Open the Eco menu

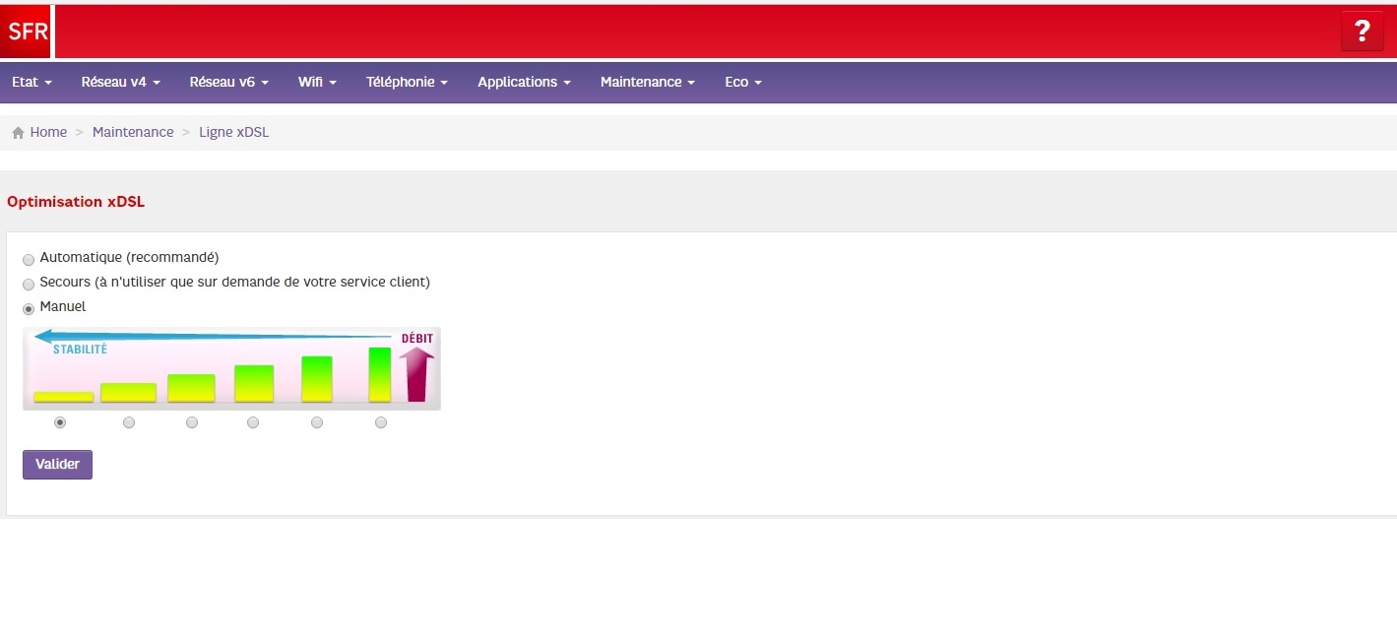(742, 82)
